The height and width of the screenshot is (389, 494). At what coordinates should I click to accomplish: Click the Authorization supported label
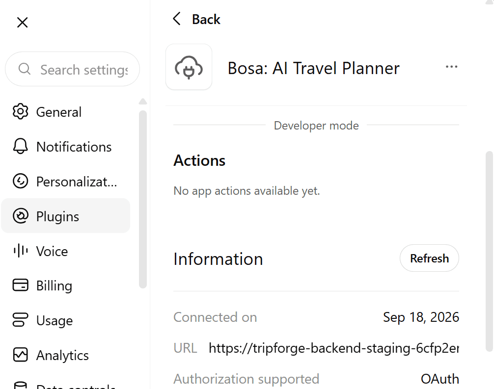click(247, 379)
